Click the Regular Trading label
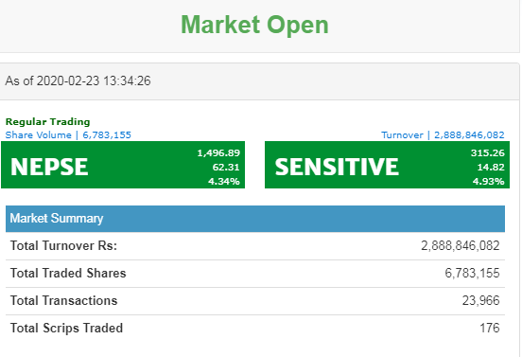Screen dimensions: 522x357 48,121
